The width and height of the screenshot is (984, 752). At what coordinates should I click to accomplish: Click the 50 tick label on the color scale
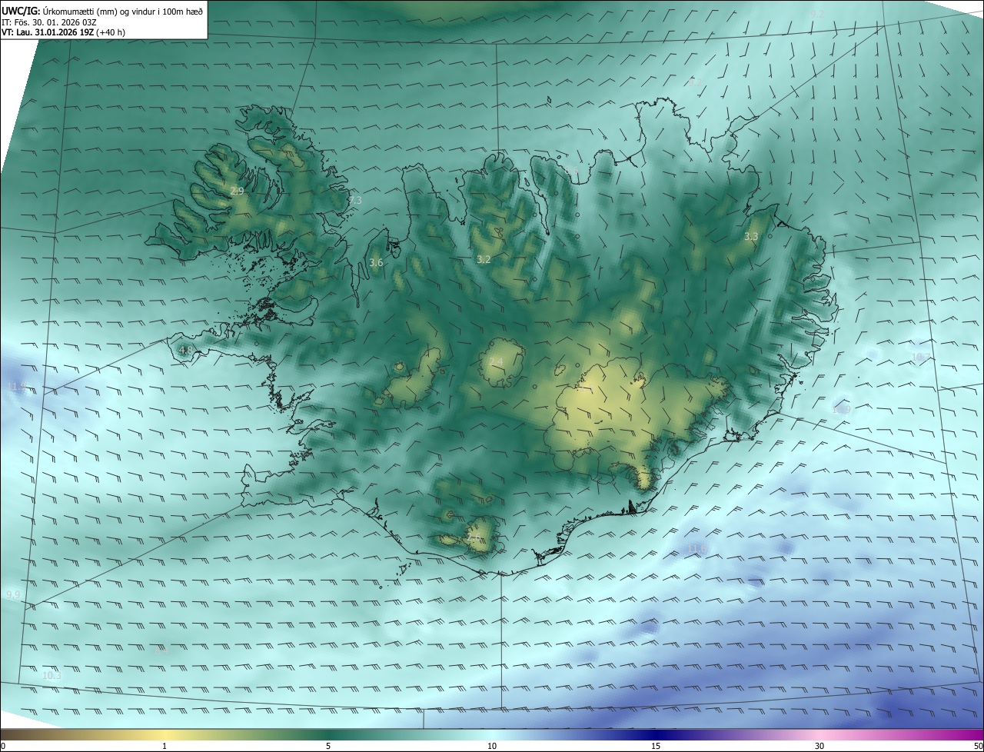pyautogui.click(x=978, y=746)
